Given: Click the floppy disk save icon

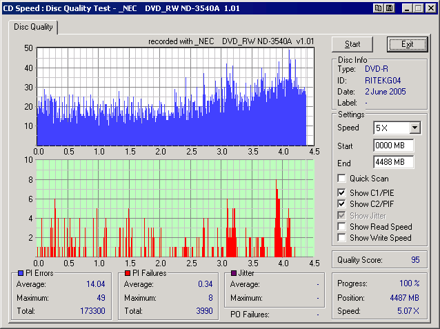Looking at the screenshot, I should pyautogui.click(x=389, y=8).
